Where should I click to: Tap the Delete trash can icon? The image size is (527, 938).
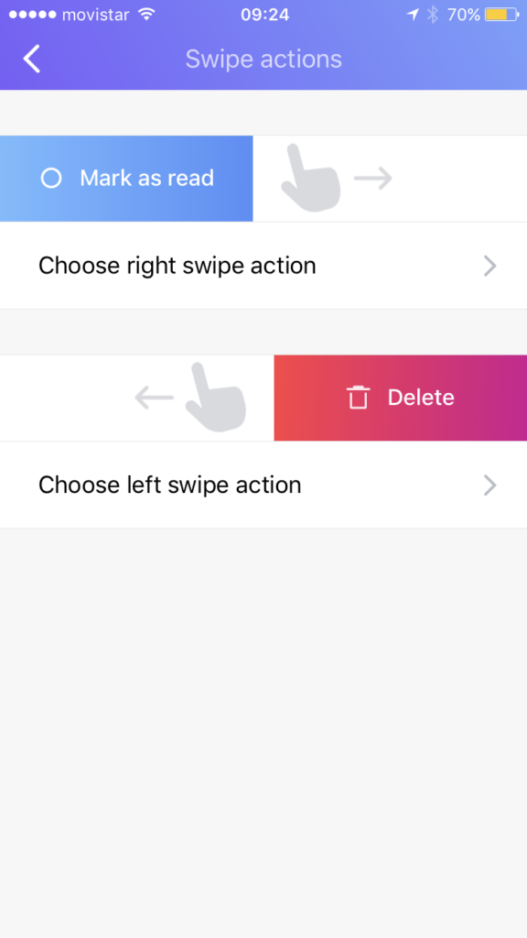(359, 398)
